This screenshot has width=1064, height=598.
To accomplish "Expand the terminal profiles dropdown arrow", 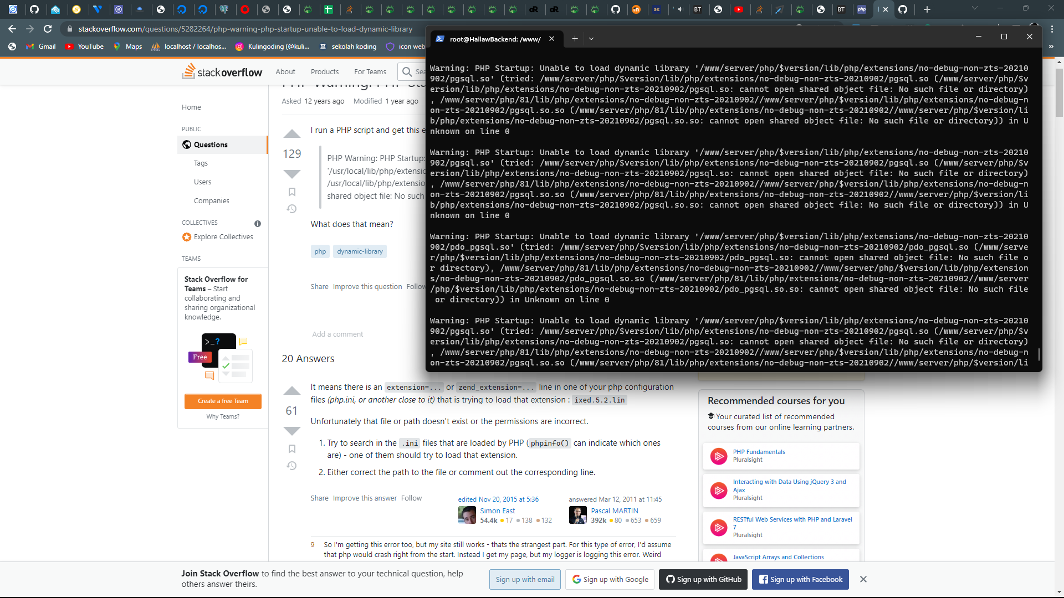I will click(x=591, y=39).
